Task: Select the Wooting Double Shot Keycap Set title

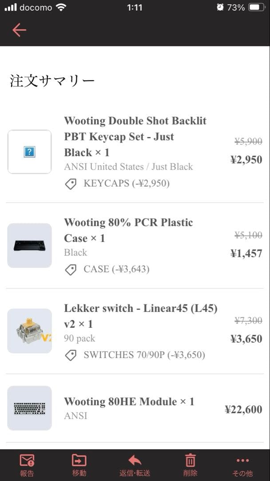Action: click(135, 136)
